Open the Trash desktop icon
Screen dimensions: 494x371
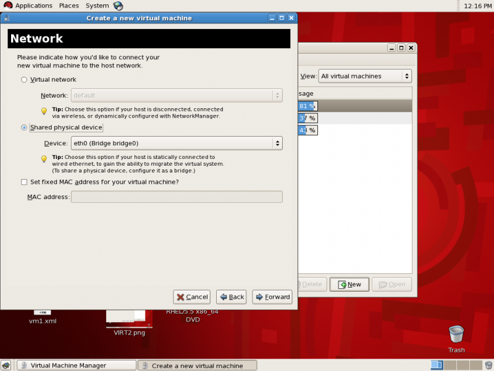tap(456, 335)
